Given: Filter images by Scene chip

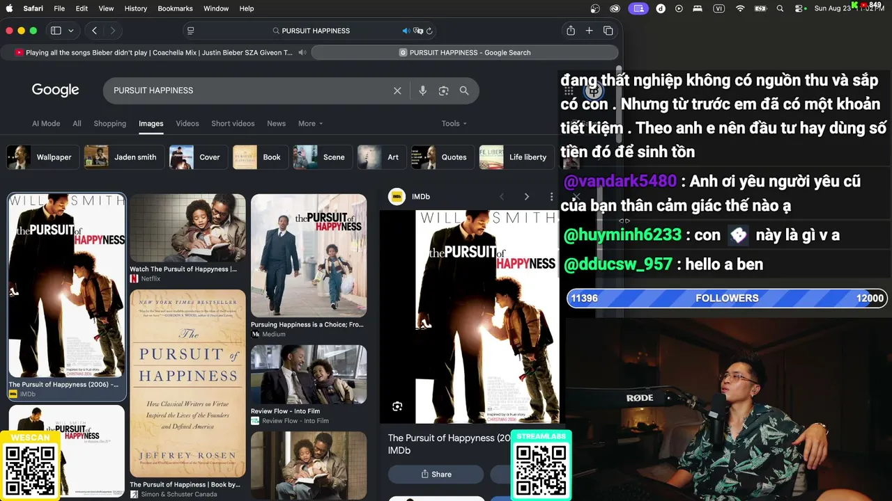Looking at the screenshot, I should (323, 157).
